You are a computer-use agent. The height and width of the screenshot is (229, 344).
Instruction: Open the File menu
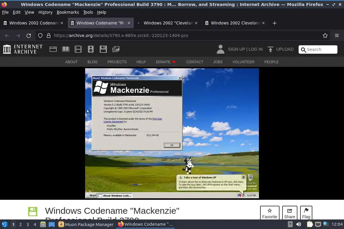click(x=5, y=12)
